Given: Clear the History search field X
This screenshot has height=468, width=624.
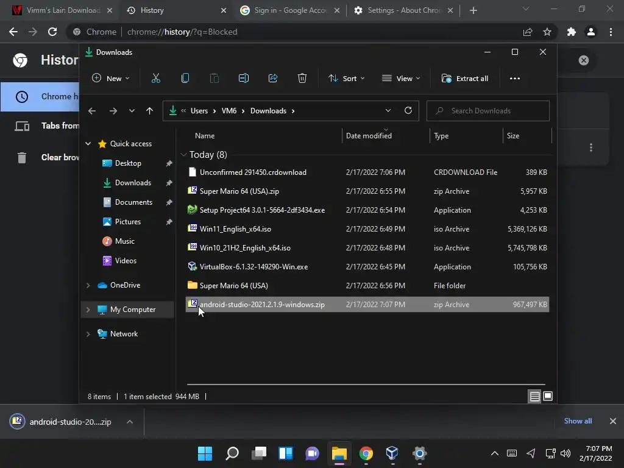Looking at the screenshot, I should tap(583, 60).
